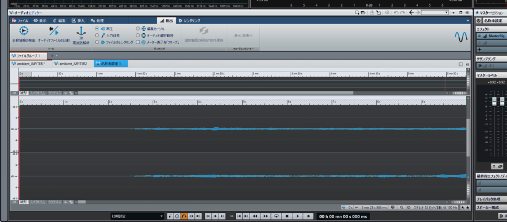
Task: Expand the マスターレベル section header
Action: [491, 75]
